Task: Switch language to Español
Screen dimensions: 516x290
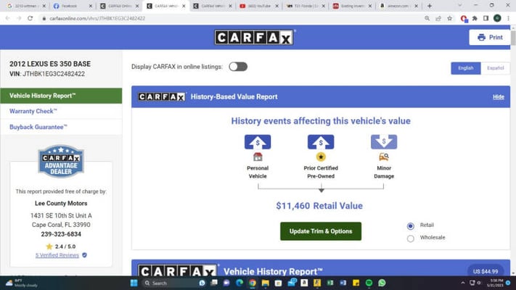Action: point(495,68)
